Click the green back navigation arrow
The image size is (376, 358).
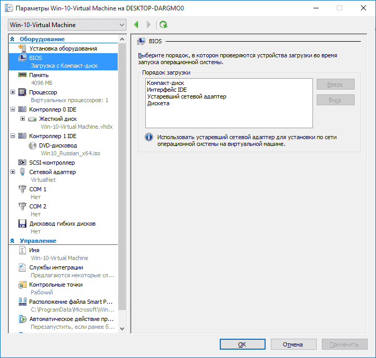(x=136, y=24)
